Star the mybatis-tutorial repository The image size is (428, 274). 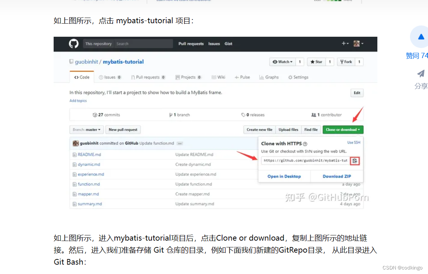(316, 62)
